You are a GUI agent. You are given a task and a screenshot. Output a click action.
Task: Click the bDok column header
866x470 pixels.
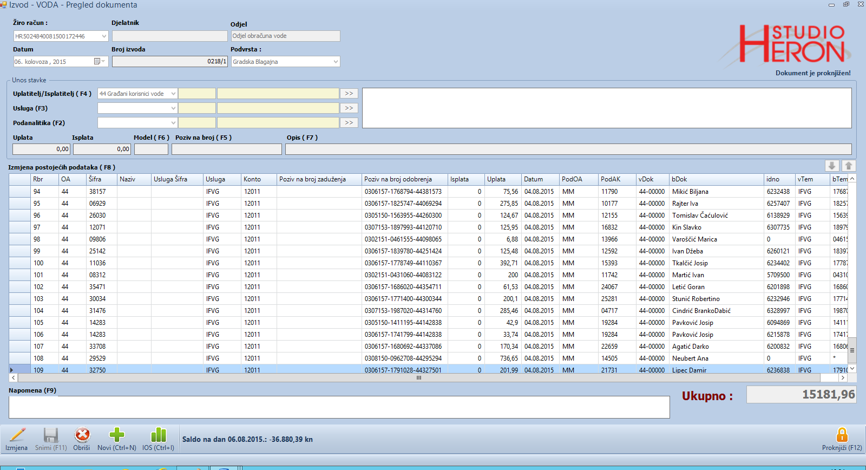click(x=717, y=179)
